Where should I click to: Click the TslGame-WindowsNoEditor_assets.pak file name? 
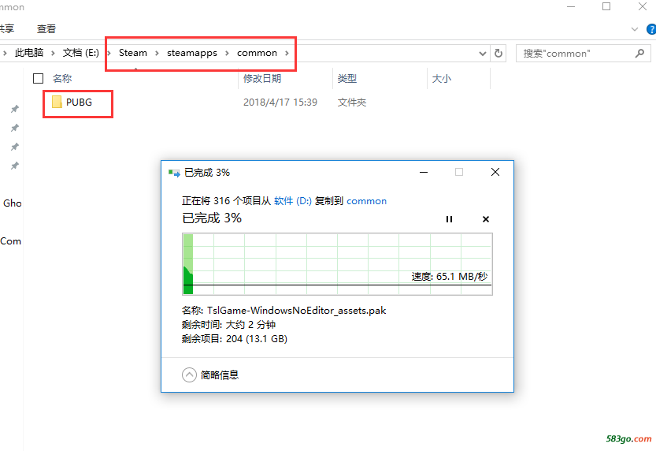pos(296,311)
